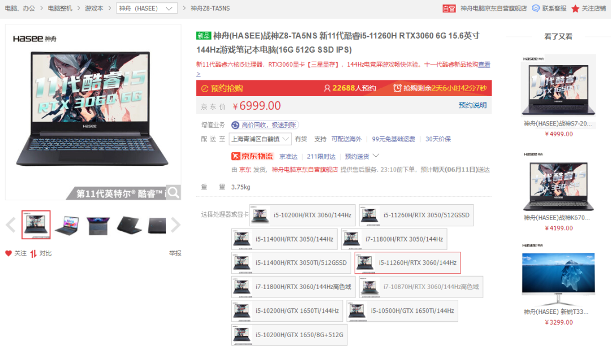Navigate to 游戏本 breadcrumb category
The height and width of the screenshot is (349, 611).
click(x=94, y=8)
